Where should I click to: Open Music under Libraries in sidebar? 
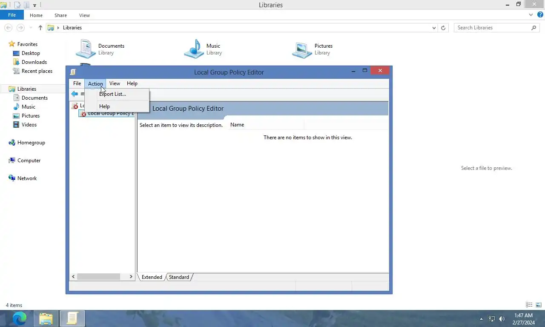click(x=29, y=107)
